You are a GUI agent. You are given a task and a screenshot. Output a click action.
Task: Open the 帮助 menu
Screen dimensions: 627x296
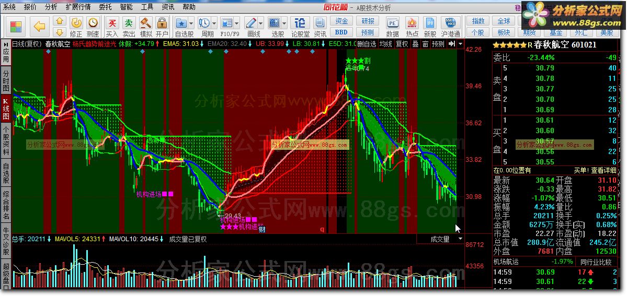tap(189, 7)
